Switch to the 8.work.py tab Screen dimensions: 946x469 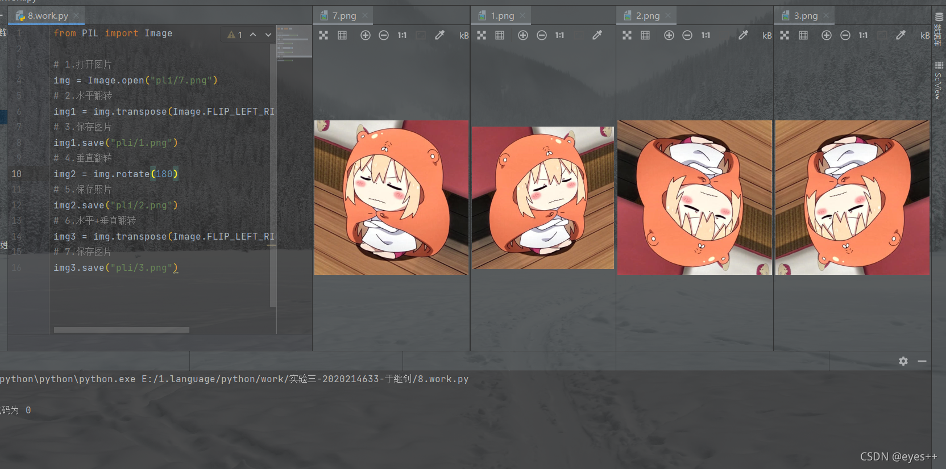(48, 16)
